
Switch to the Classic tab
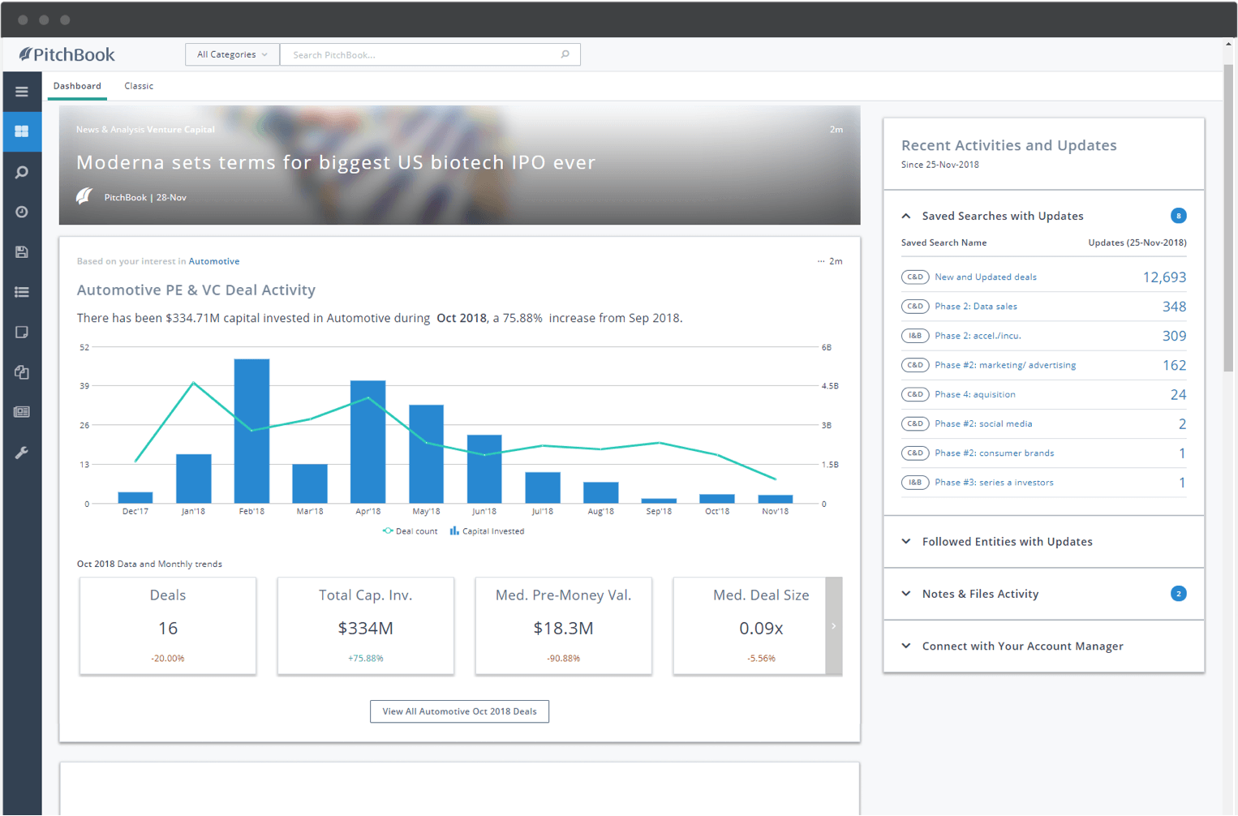139,86
